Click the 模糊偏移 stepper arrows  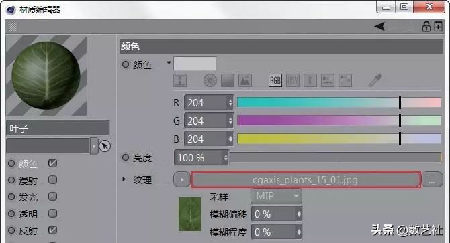pyautogui.click(x=299, y=214)
